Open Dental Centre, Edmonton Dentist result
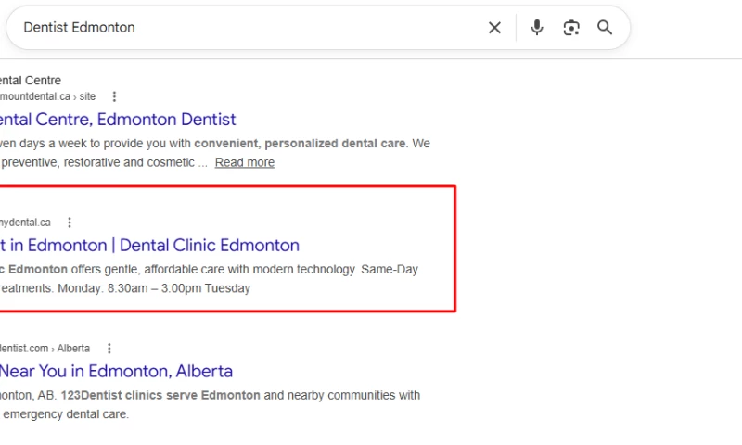Screen dimensions: 742x445 click(x=118, y=120)
